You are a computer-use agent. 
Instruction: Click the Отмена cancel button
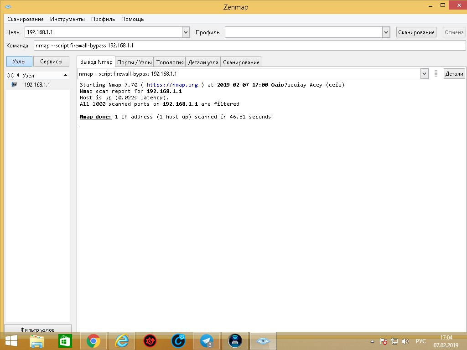point(454,32)
